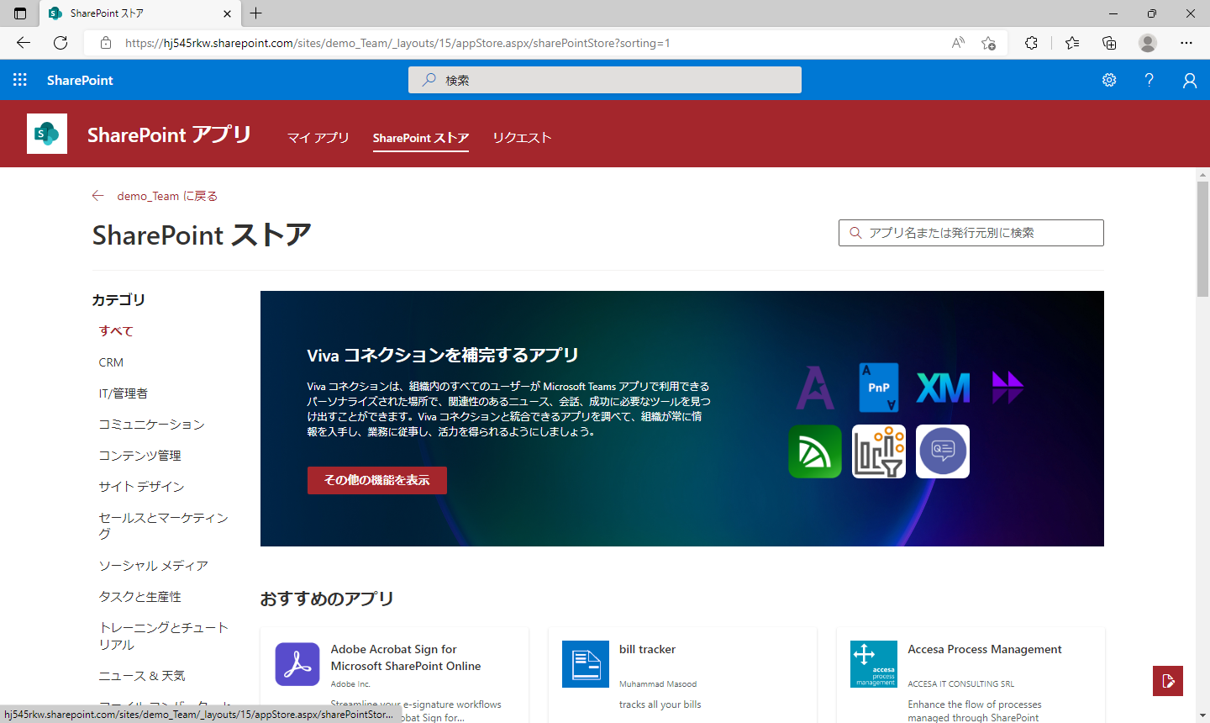Open the browser extensions puzzle icon
This screenshot has width=1210, height=723.
[1031, 43]
